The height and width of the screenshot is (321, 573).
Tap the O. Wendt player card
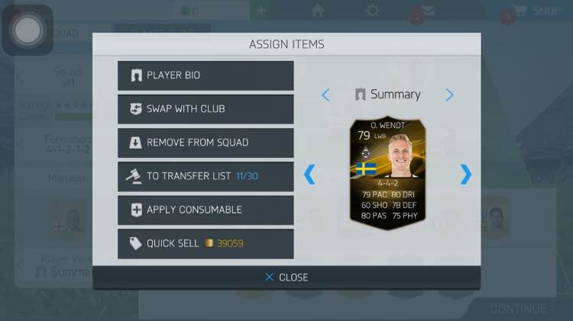[387, 174]
